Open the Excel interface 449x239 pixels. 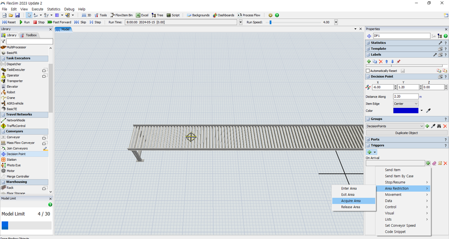click(x=142, y=15)
